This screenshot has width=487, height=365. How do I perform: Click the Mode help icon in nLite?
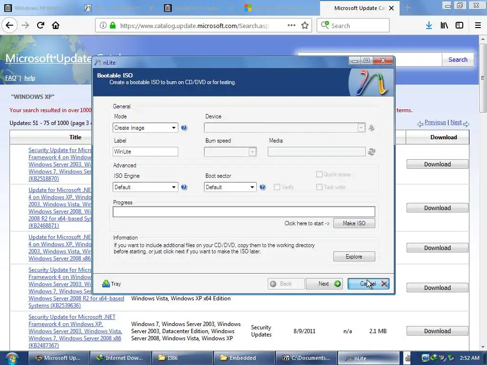point(184,127)
